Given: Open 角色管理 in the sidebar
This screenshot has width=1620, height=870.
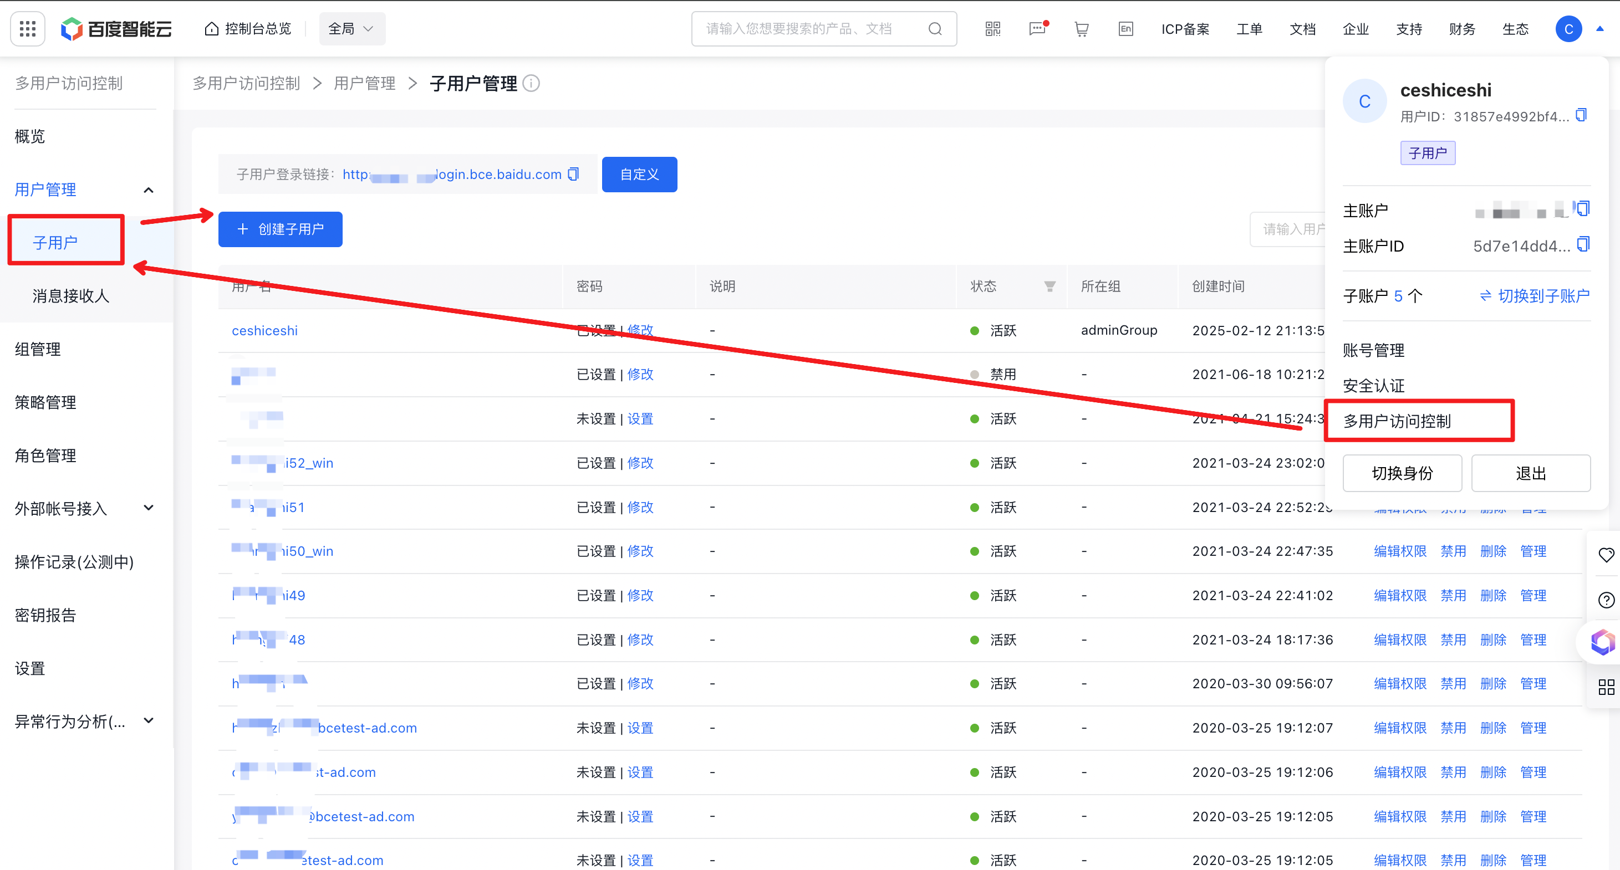Looking at the screenshot, I should click(46, 455).
